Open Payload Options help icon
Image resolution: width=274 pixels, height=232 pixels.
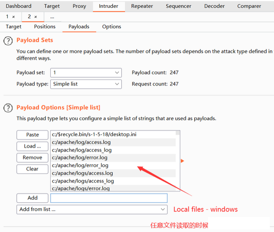pyautogui.click(x=8, y=108)
